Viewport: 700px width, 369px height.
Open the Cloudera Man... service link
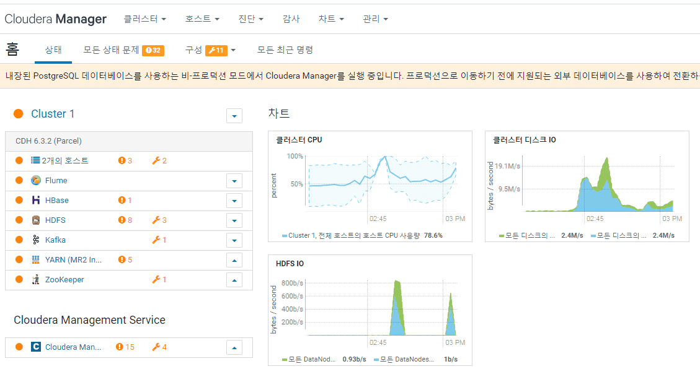(73, 347)
